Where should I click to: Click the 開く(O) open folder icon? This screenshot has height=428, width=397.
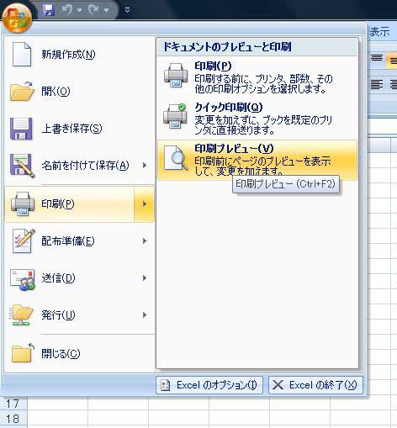(x=22, y=91)
